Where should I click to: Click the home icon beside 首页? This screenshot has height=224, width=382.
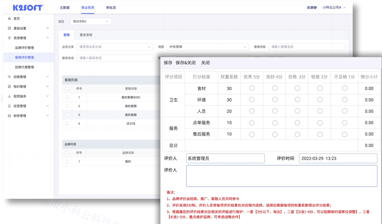click(x=9, y=19)
